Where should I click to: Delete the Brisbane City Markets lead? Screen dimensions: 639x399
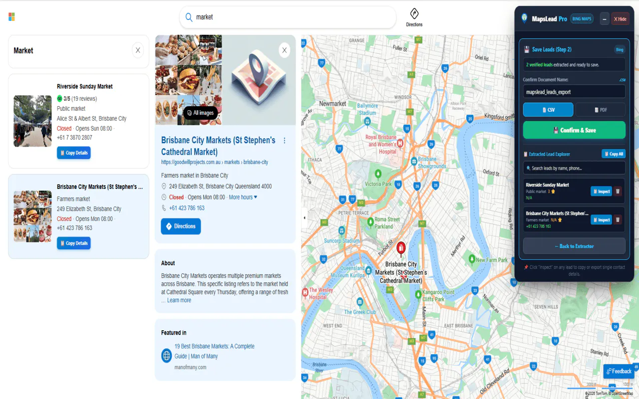click(618, 219)
